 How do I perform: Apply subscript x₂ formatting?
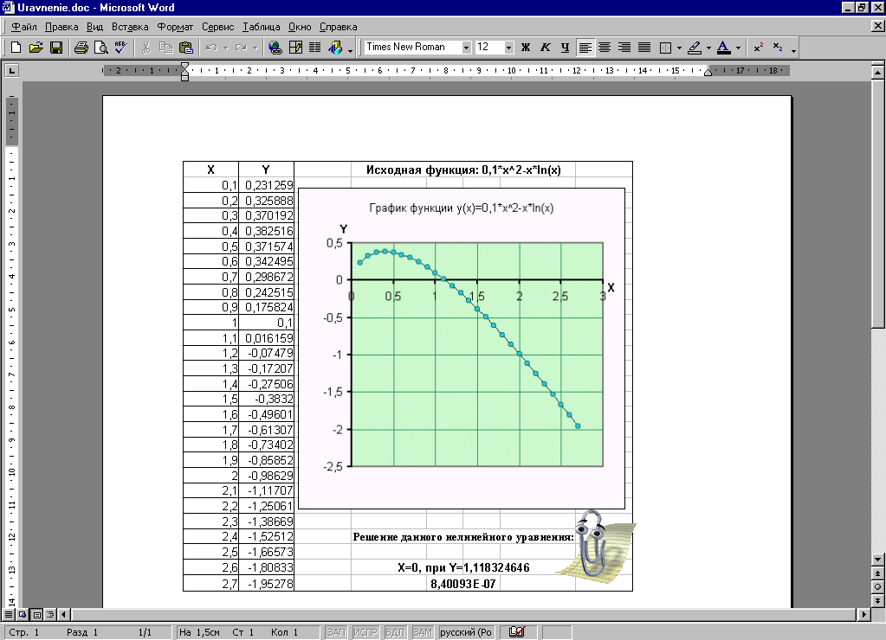pyautogui.click(x=778, y=48)
